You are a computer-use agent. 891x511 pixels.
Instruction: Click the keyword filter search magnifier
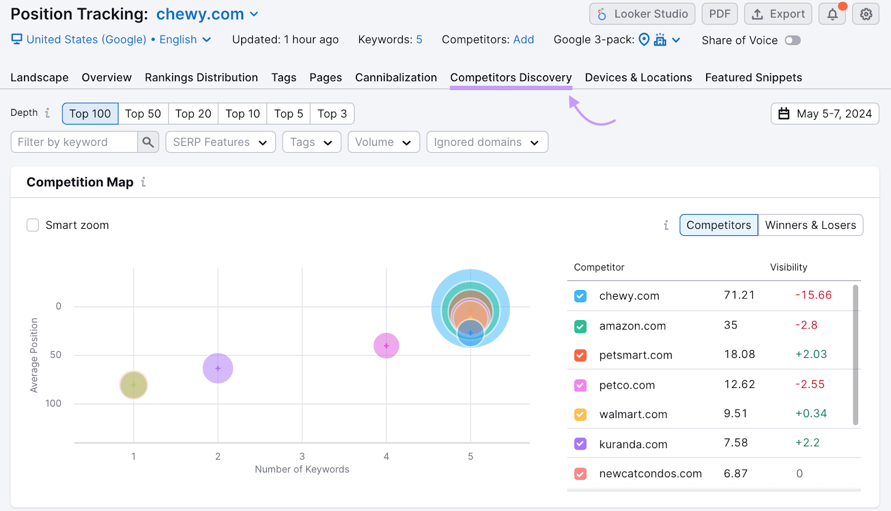coord(148,142)
